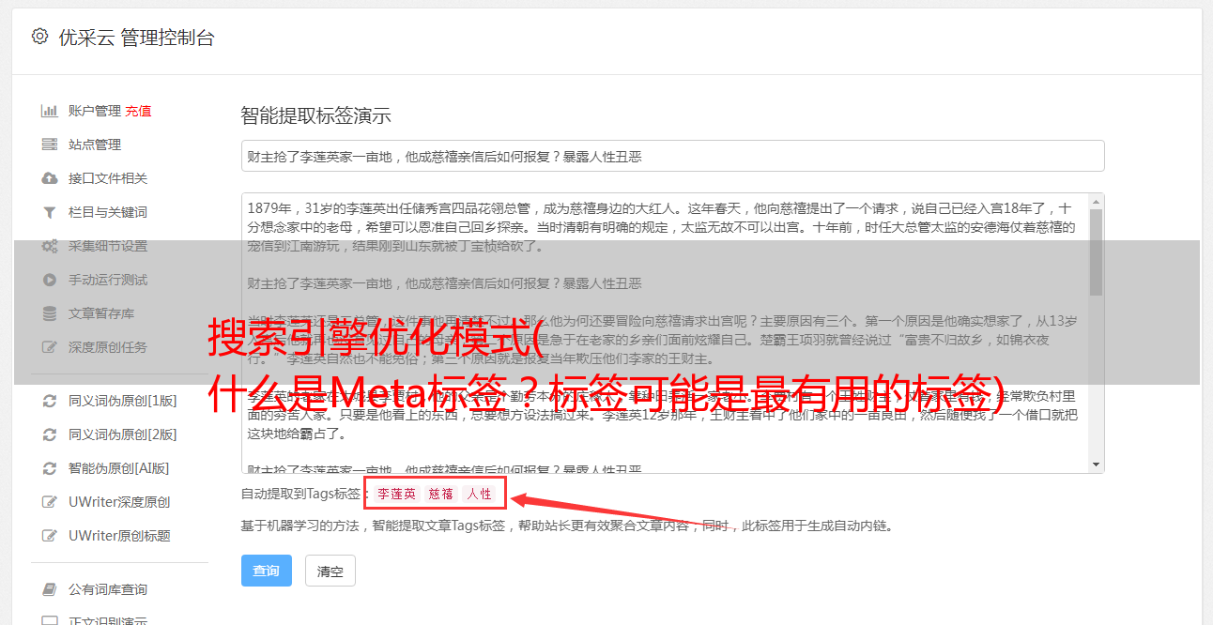The width and height of the screenshot is (1213, 625).
Task: Click the gear icon beside 优采云 管理控制台
Action: point(39,37)
